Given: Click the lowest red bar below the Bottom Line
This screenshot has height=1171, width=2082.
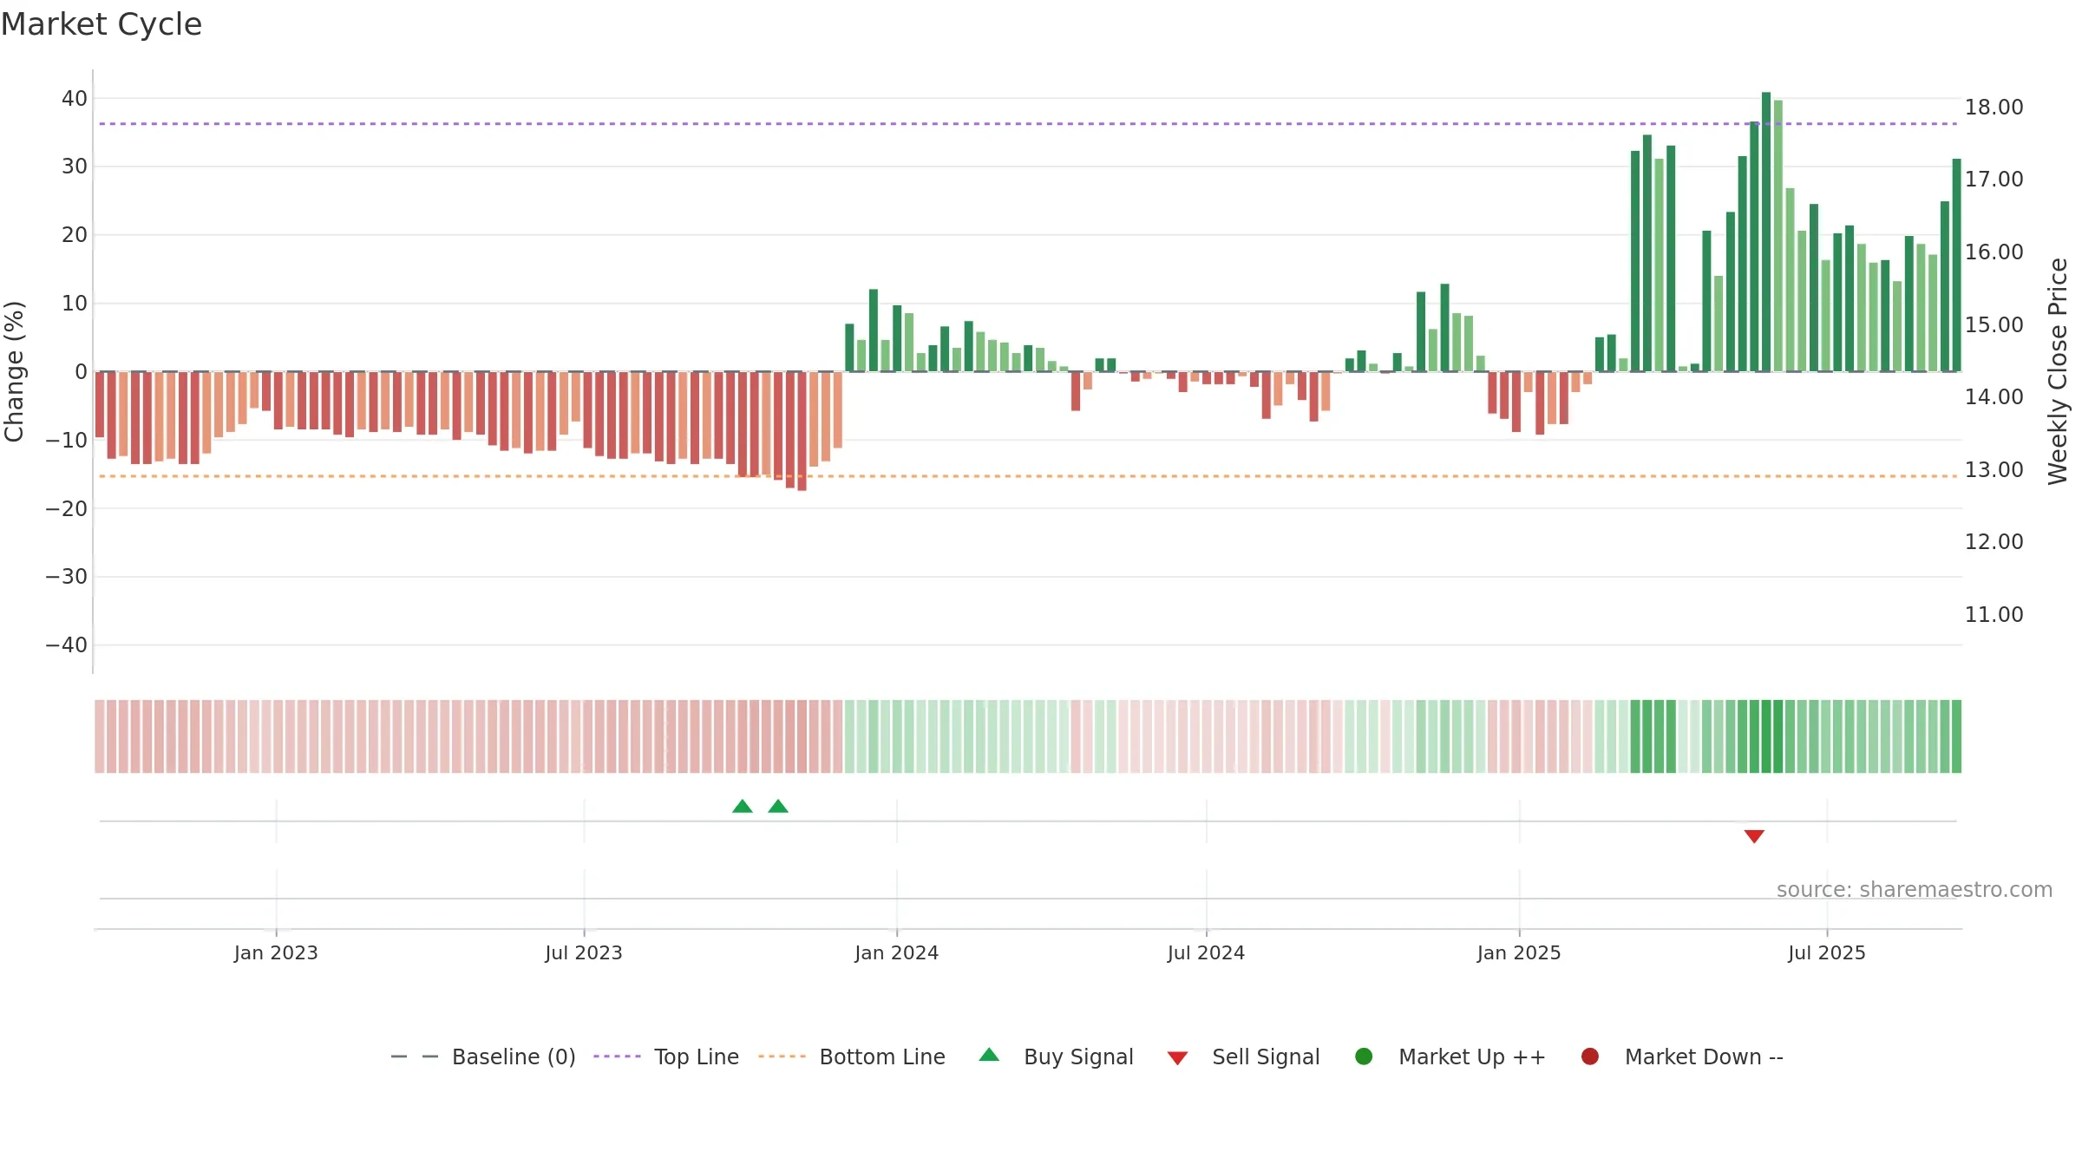Looking at the screenshot, I should (x=802, y=431).
